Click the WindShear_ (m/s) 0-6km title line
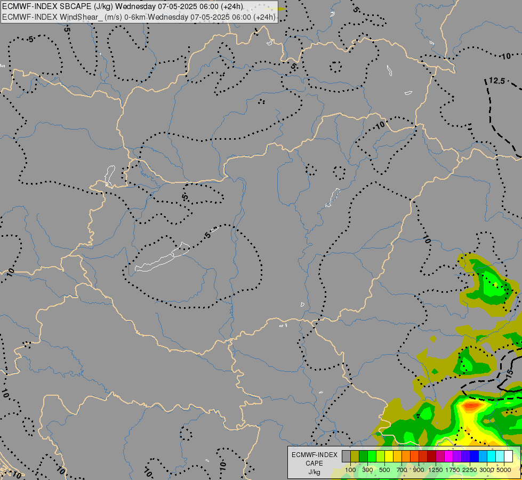This screenshot has height=480, width=522. [139, 17]
